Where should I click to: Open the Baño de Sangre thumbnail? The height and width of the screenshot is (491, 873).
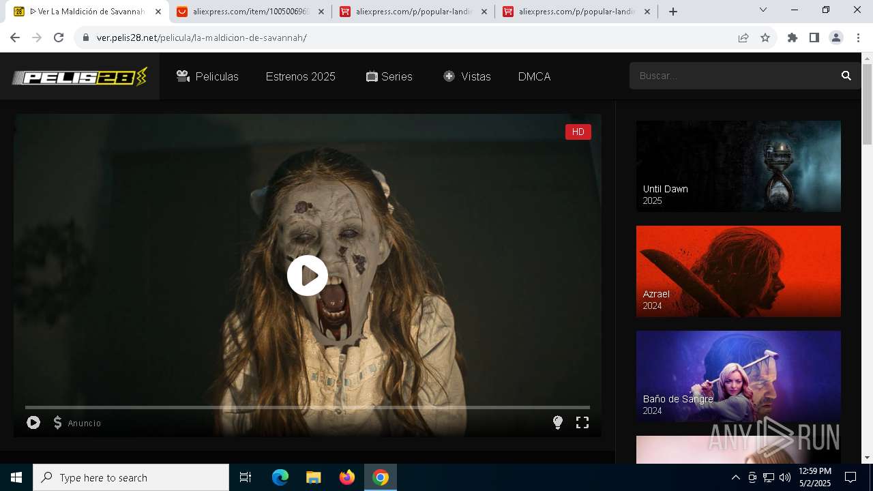[739, 376]
